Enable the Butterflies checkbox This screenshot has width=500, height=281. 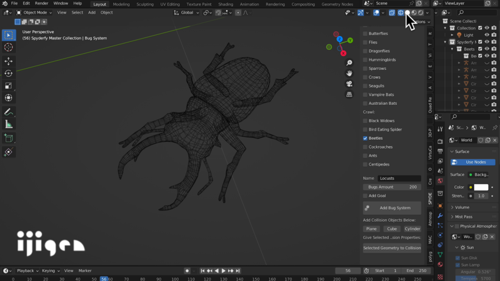click(x=365, y=34)
